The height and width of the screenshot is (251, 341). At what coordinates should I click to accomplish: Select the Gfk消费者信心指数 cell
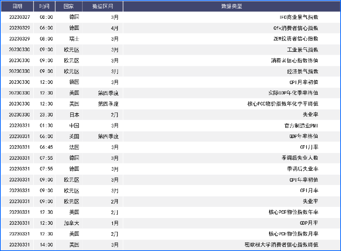tap(296, 28)
